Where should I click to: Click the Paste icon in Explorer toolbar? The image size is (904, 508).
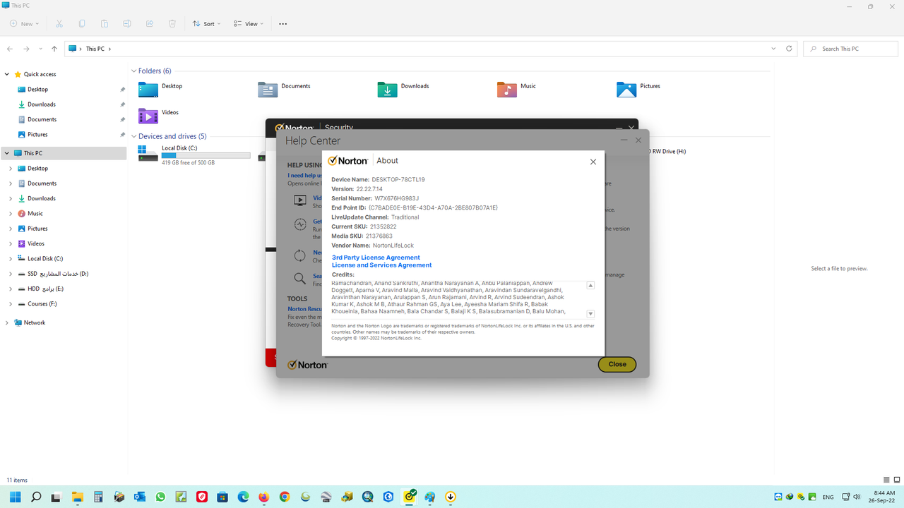(105, 23)
